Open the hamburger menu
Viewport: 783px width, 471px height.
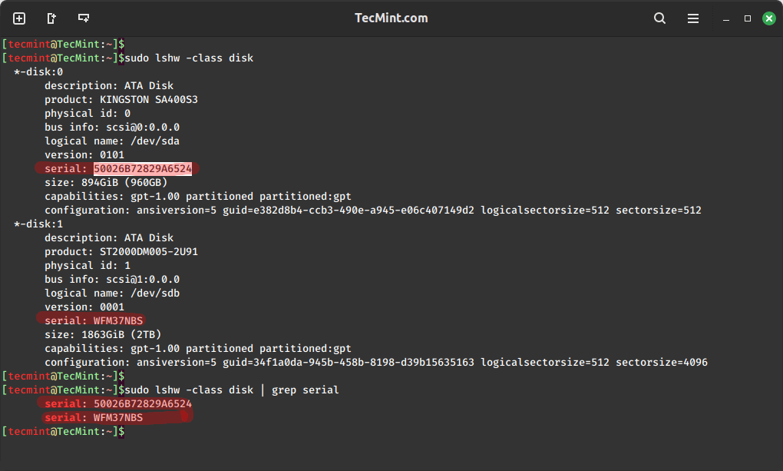693,18
